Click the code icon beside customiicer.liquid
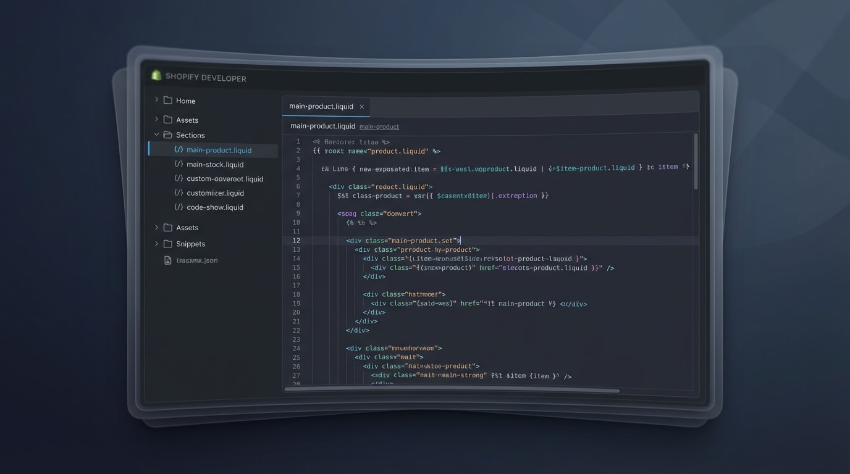This screenshot has height=474, width=850. coord(178,193)
